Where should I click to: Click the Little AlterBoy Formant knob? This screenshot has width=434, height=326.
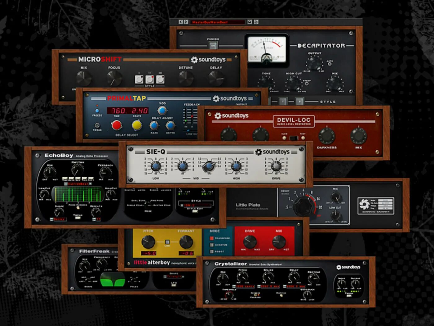(x=186, y=242)
